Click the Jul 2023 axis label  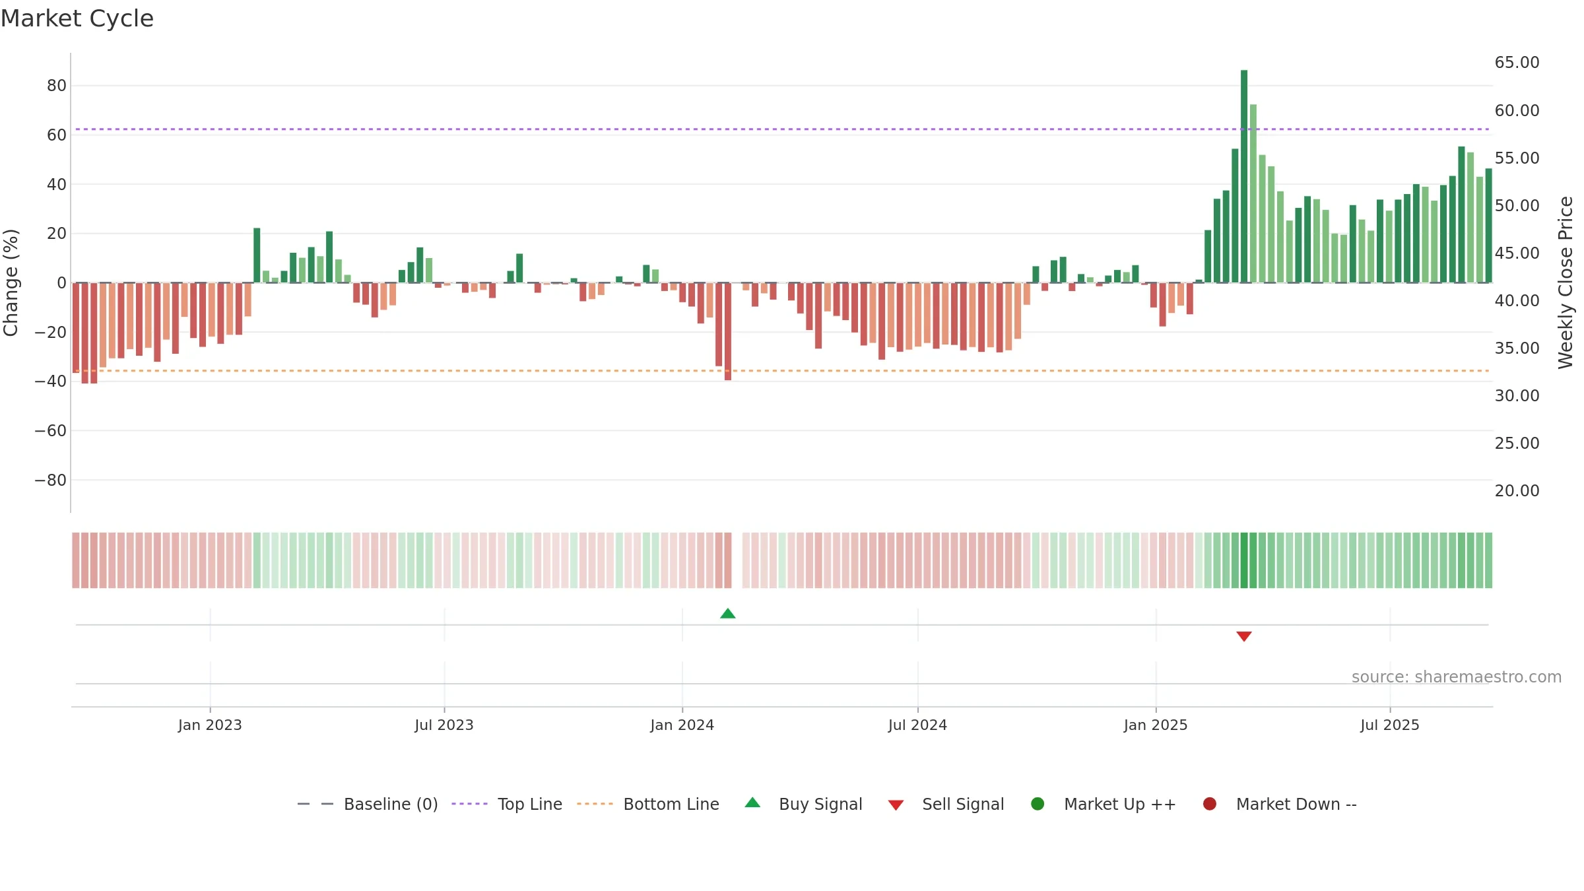(x=444, y=725)
